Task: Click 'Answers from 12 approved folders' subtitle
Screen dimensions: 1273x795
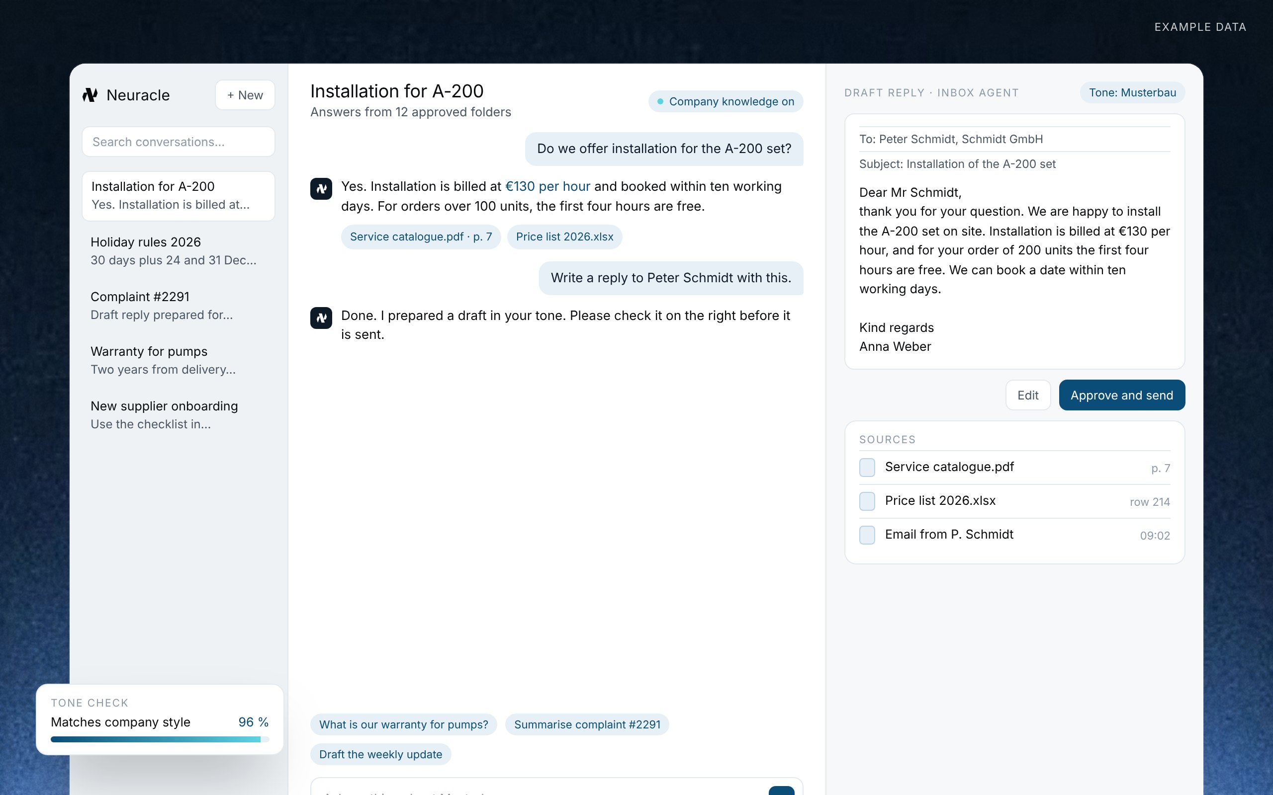Action: [411, 112]
